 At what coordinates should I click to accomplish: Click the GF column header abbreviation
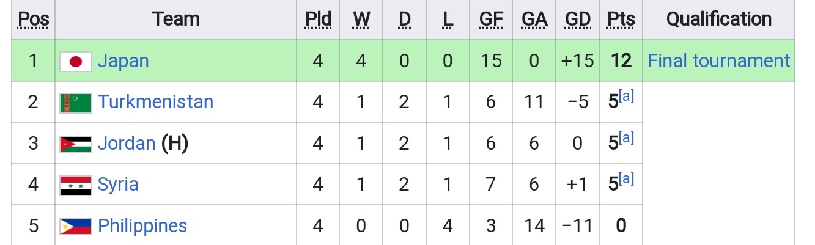[491, 20]
